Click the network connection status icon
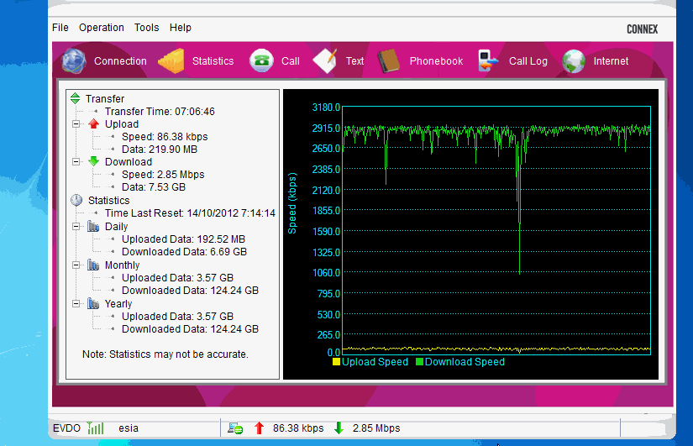This screenshot has width=693, height=446. pyautogui.click(x=235, y=428)
